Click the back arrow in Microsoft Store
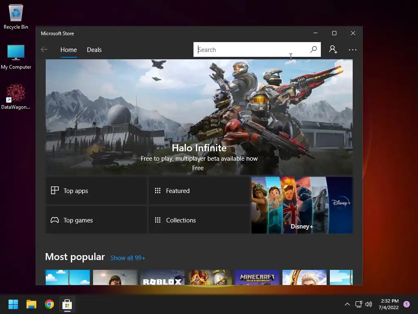 [x=44, y=49]
